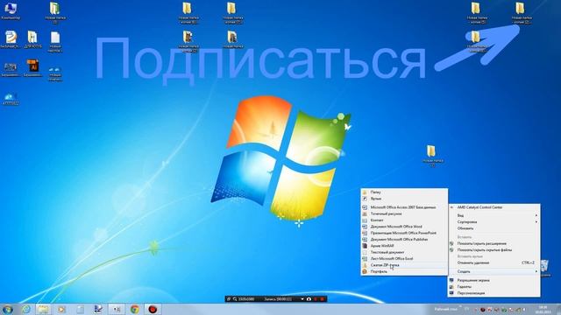561x315 pixels.
Task: Expand the Вид submenu
Action: [494, 215]
